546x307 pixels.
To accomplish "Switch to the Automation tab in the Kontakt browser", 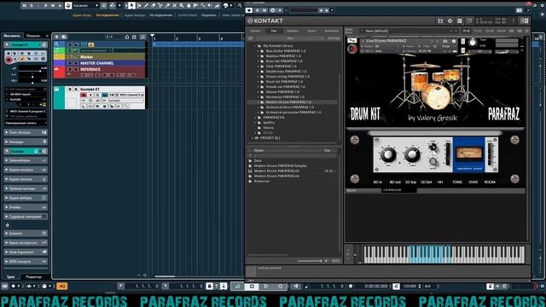I will click(x=331, y=31).
